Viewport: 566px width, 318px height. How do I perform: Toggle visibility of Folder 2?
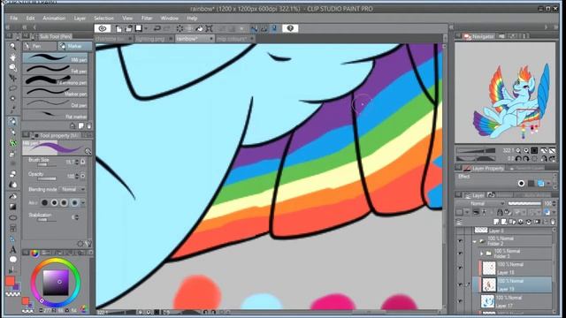coord(460,241)
